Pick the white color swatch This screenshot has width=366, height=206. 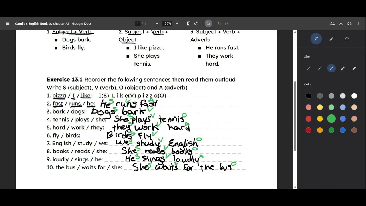tap(354, 96)
